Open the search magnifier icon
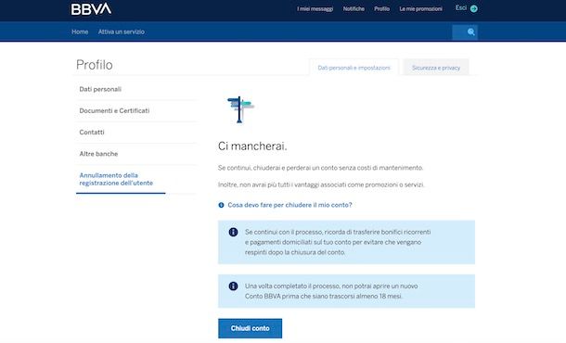The width and height of the screenshot is (566, 343). point(470,32)
